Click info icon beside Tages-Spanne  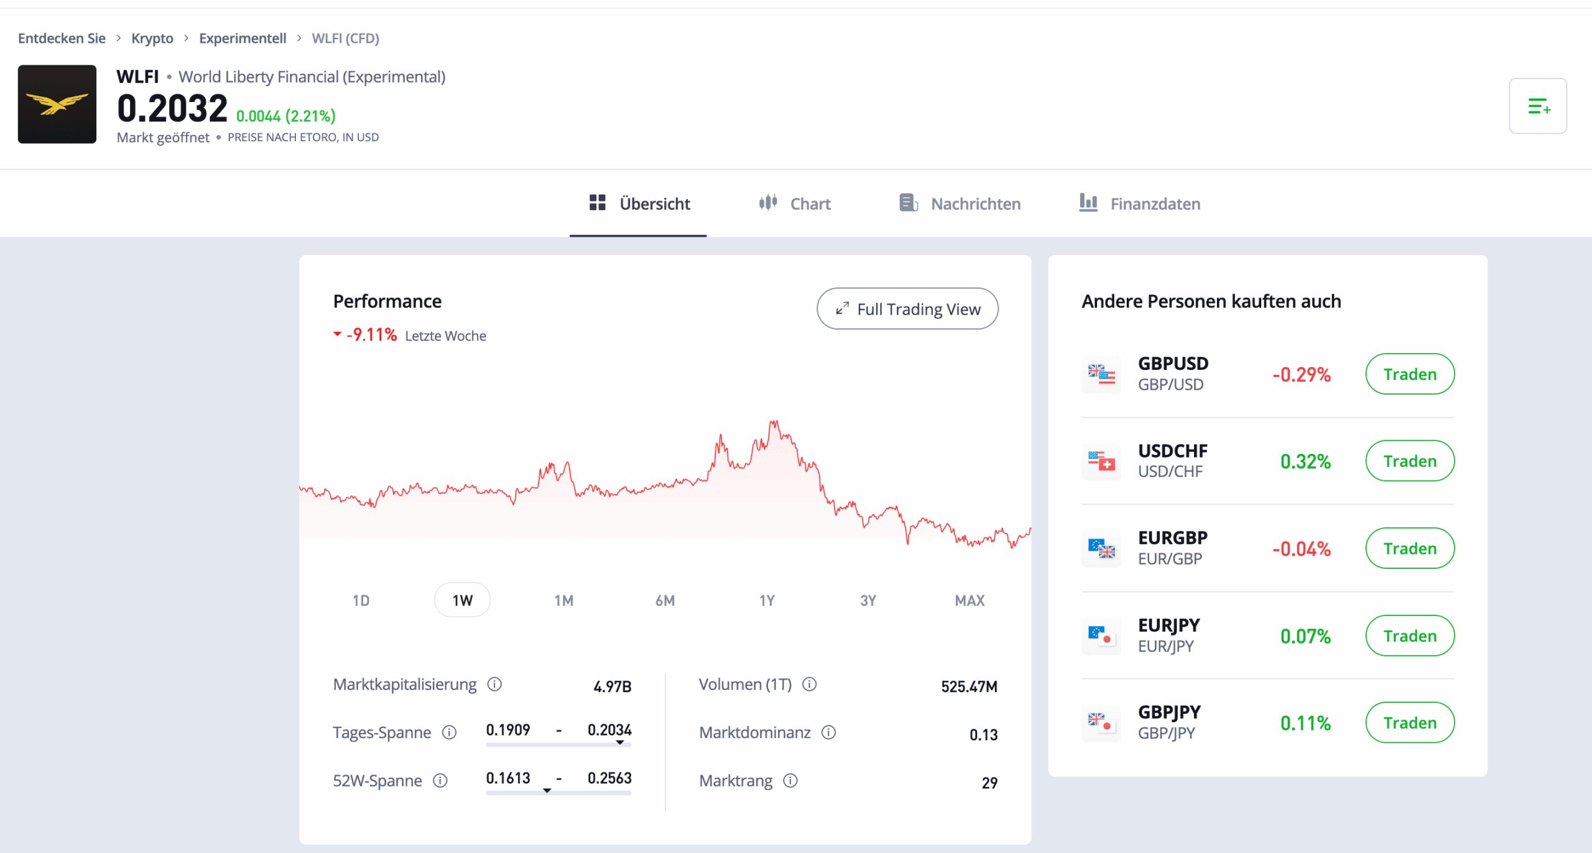(x=449, y=732)
